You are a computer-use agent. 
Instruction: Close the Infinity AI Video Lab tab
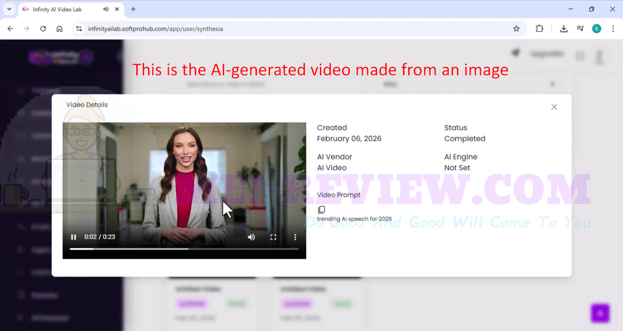tap(117, 9)
